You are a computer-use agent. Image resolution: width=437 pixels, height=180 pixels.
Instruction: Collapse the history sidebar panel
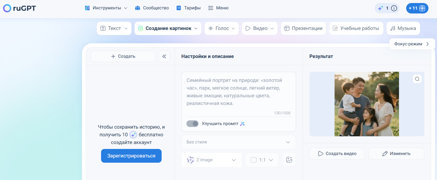(164, 56)
